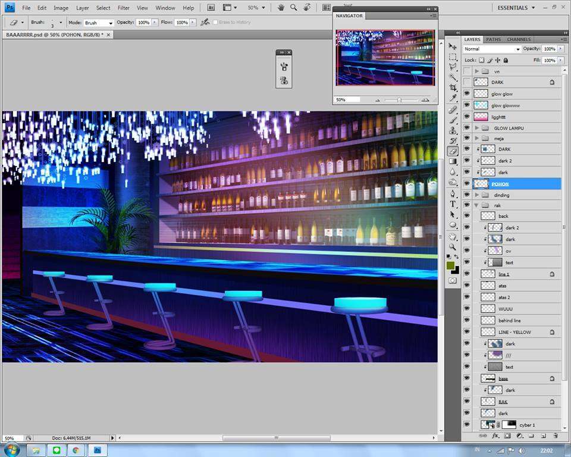Viewport: 571px width, 457px height.
Task: Open the Filter menu
Action: point(123,8)
